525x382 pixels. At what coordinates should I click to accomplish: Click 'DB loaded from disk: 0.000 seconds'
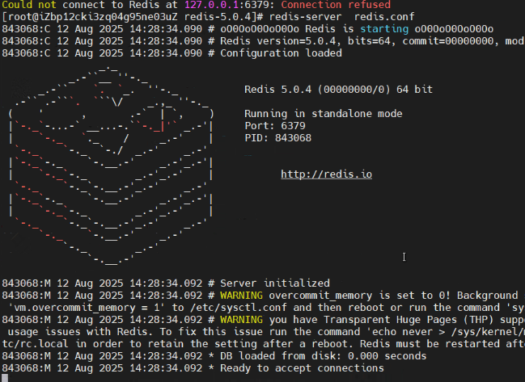click(x=323, y=356)
